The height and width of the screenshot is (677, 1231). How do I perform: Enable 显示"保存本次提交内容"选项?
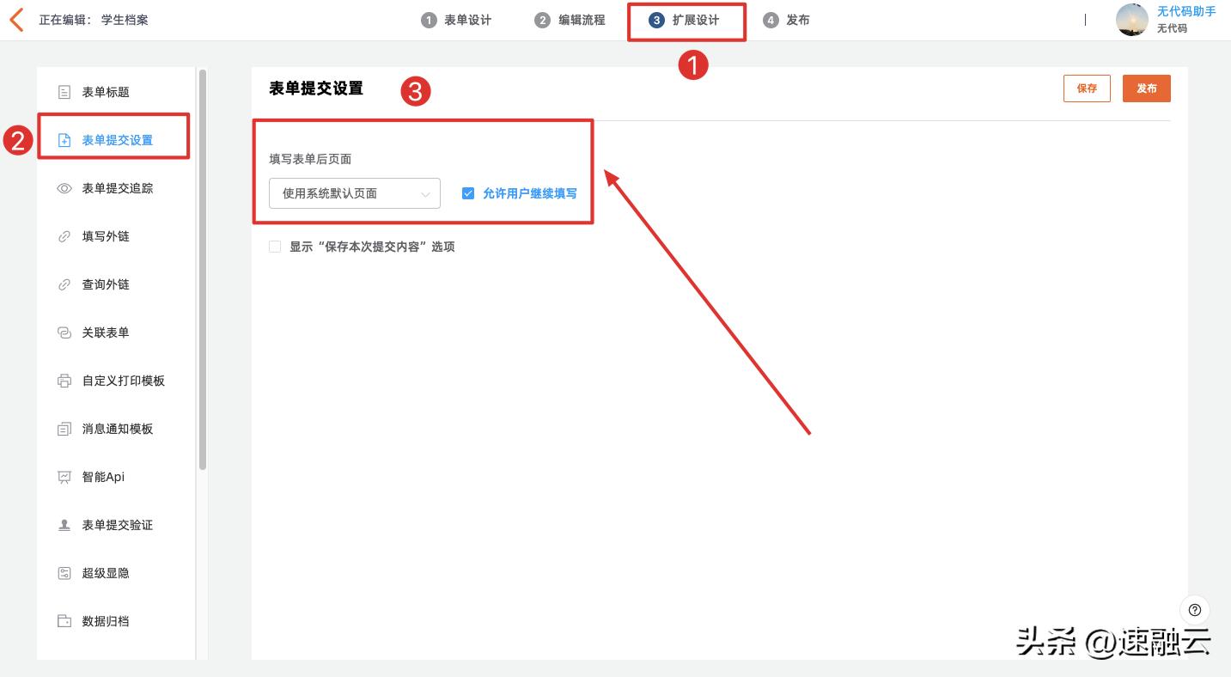pyautogui.click(x=275, y=247)
